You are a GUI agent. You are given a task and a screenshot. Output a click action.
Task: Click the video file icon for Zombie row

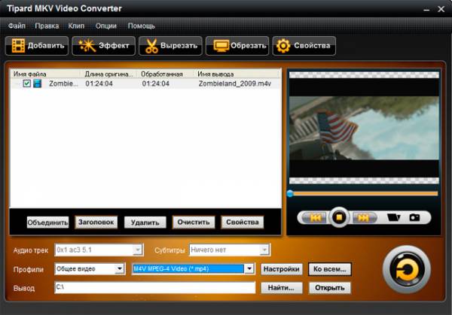[38, 83]
